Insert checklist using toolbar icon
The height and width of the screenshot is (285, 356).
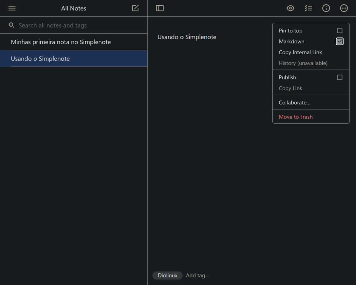(308, 8)
